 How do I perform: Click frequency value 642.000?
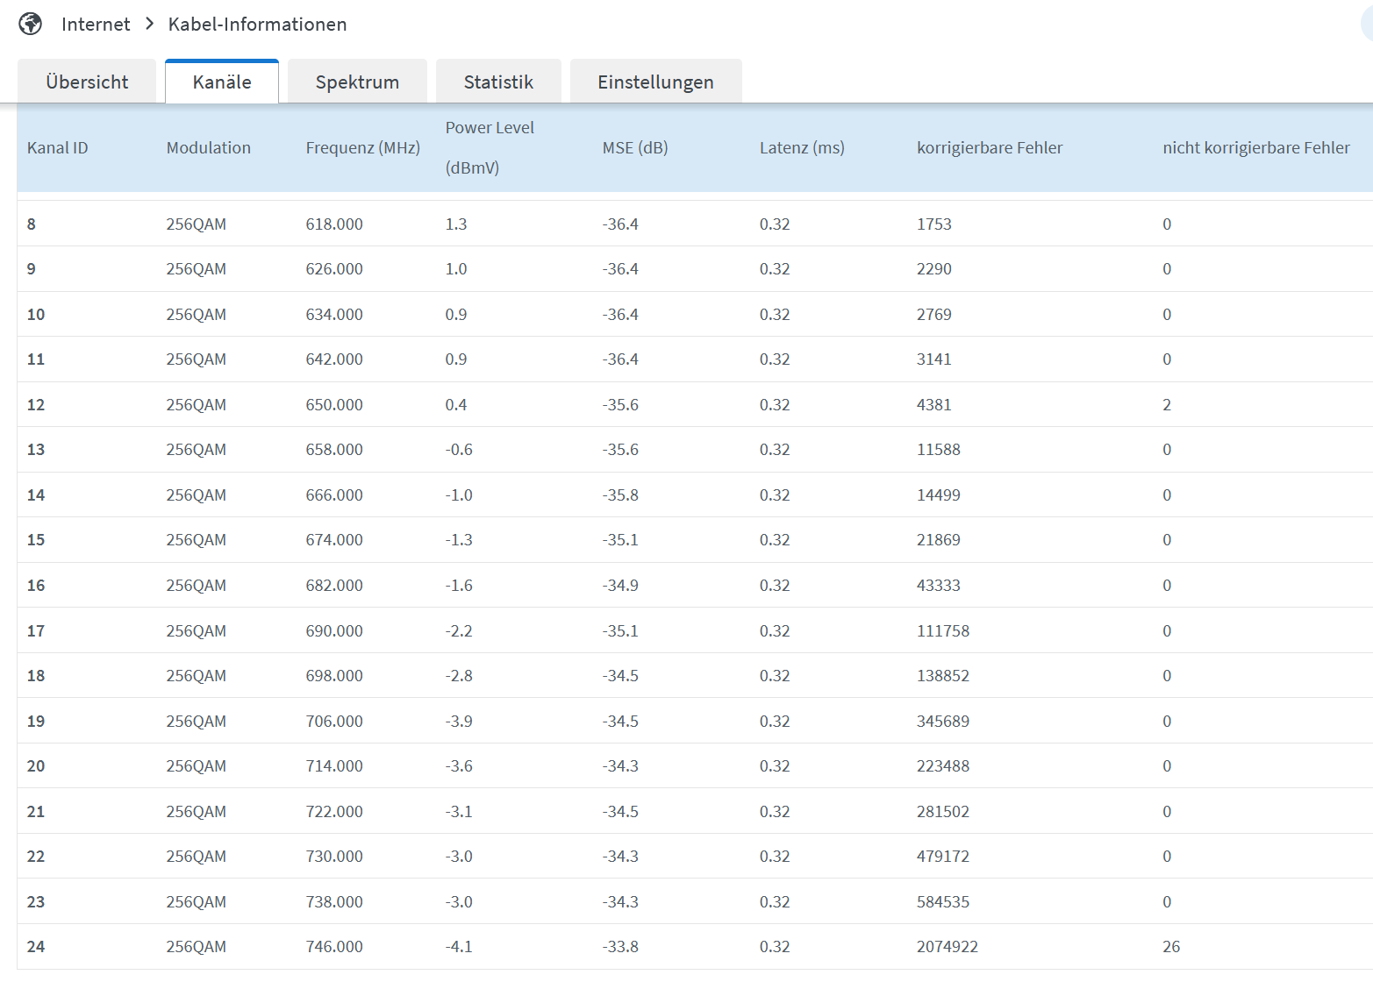pyautogui.click(x=334, y=359)
